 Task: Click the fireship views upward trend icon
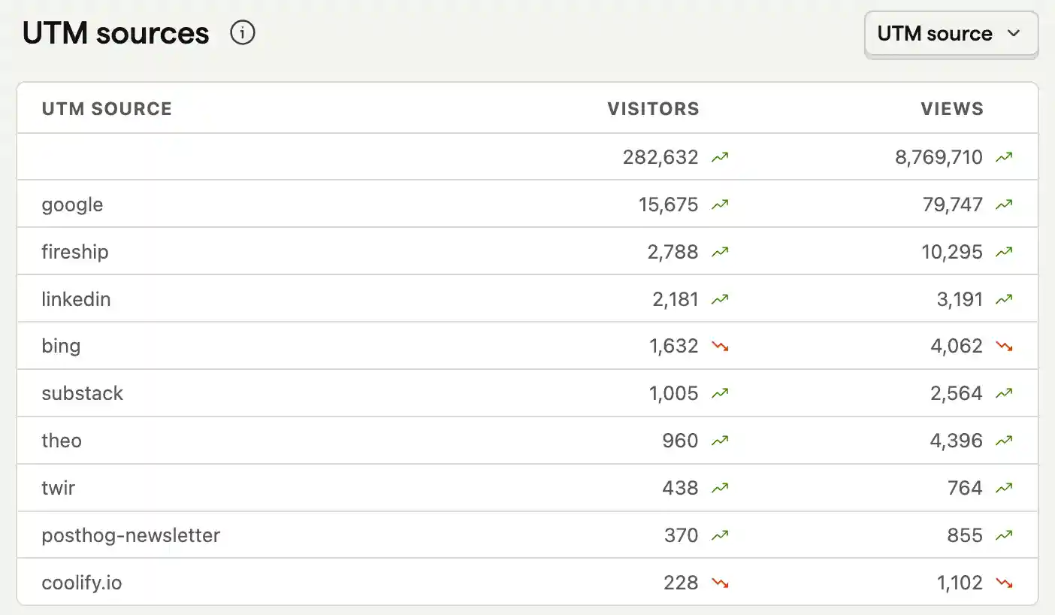1004,252
